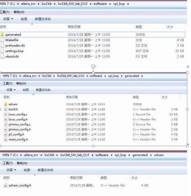Select the preloader.ds file icon

click(x=2, y=46)
